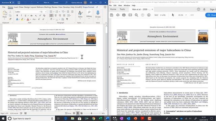Select Justify alignment

[x=64, y=15]
